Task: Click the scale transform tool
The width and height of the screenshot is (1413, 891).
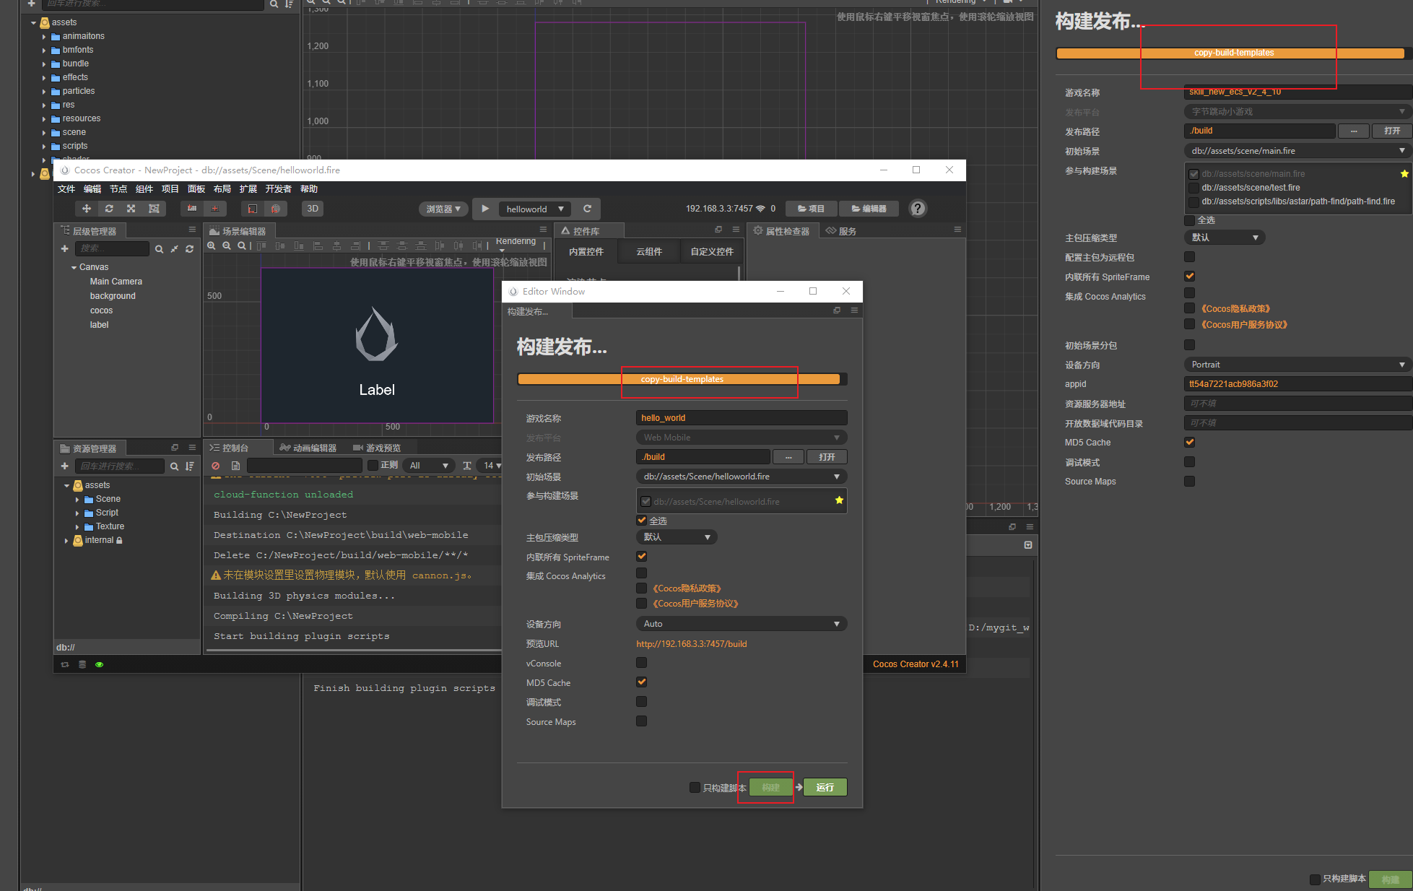Action: (x=131, y=209)
